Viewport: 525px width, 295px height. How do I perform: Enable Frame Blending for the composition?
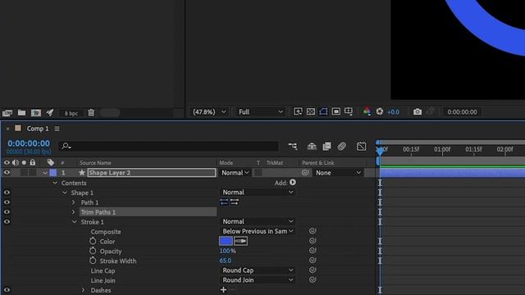click(x=326, y=146)
